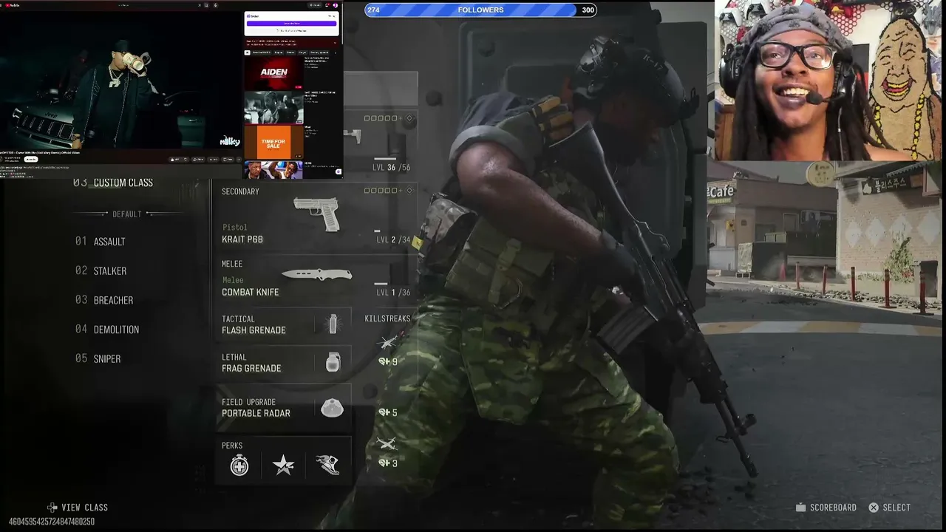This screenshot has height=532, width=946.
Task: Select the 04 Demolition default class
Action: 107,330
